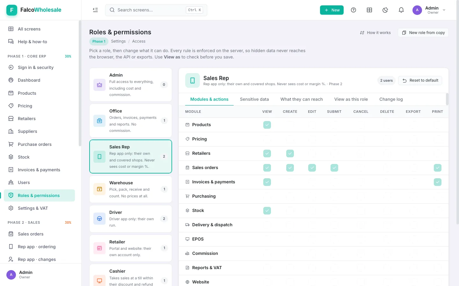The image size is (459, 286).
Task: Enable View permission for Purchasing
Action: (x=267, y=196)
